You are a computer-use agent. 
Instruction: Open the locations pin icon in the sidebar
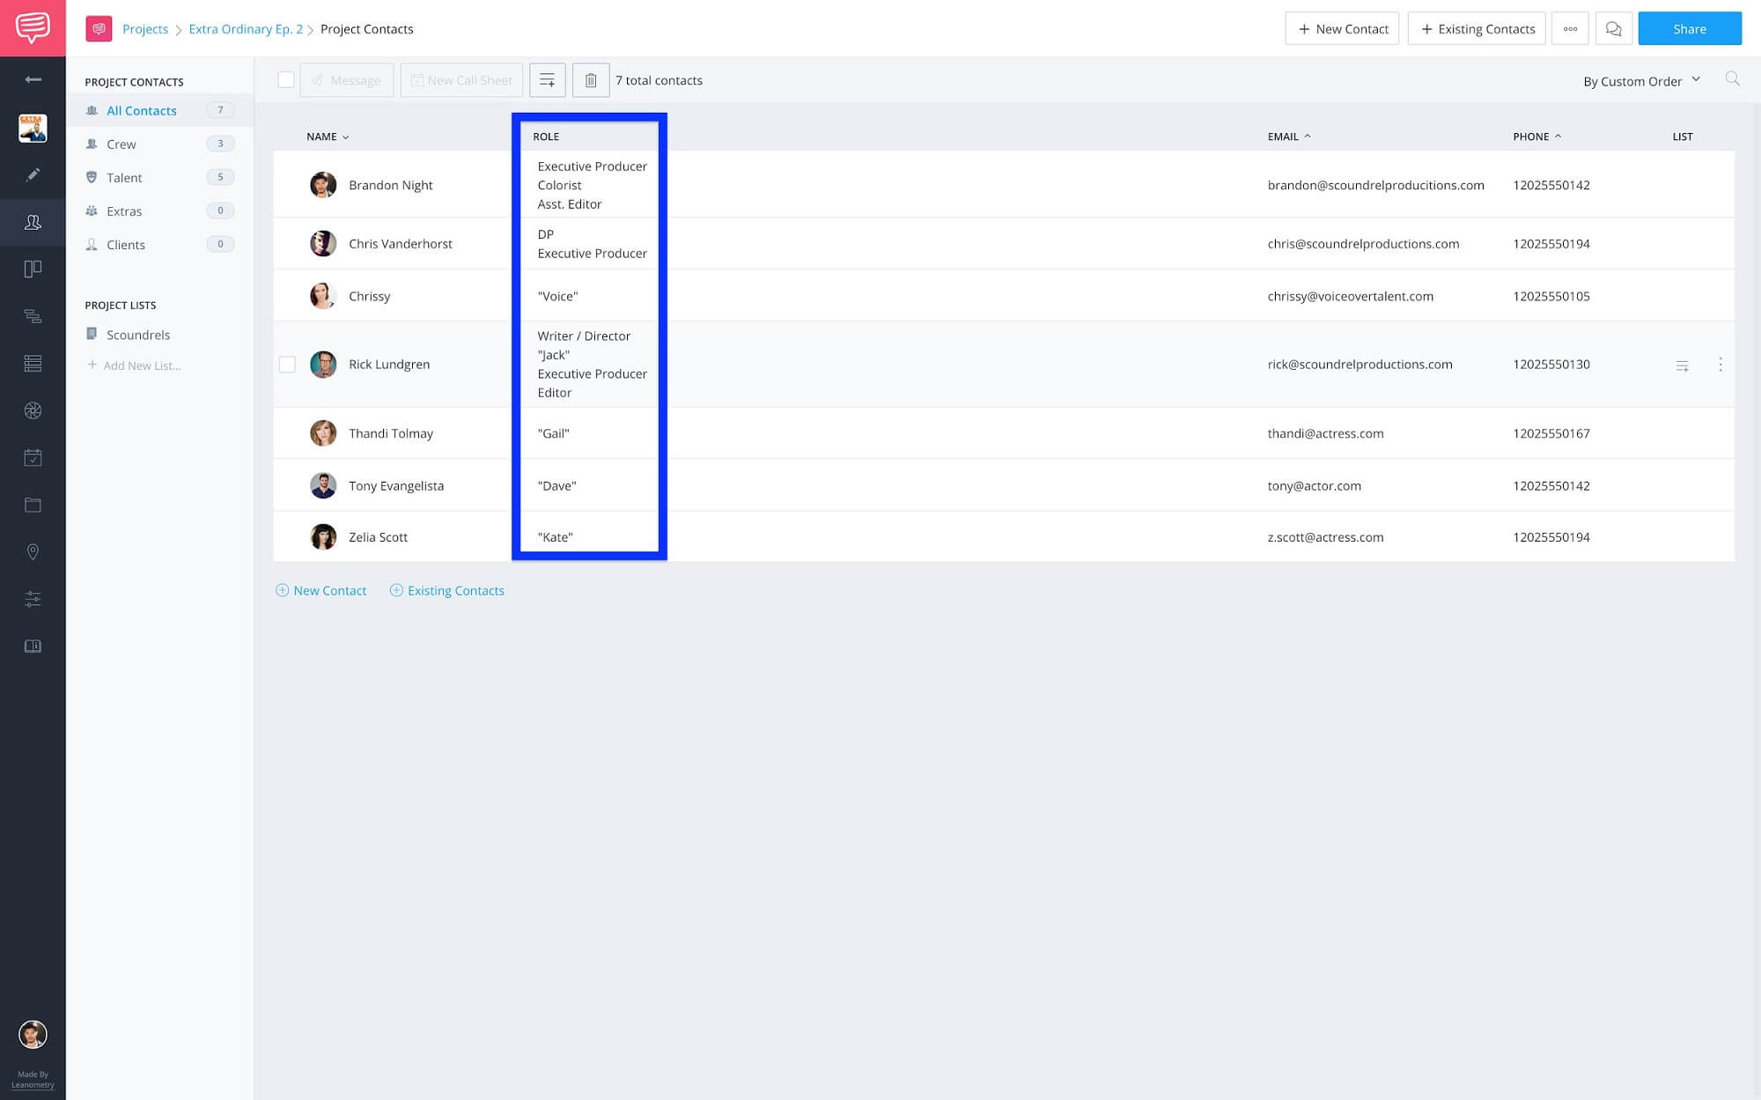pyautogui.click(x=33, y=551)
